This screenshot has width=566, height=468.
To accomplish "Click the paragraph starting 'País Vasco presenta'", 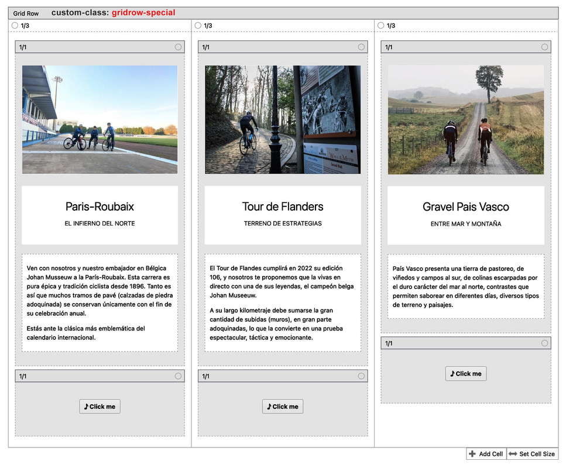I will point(466,287).
